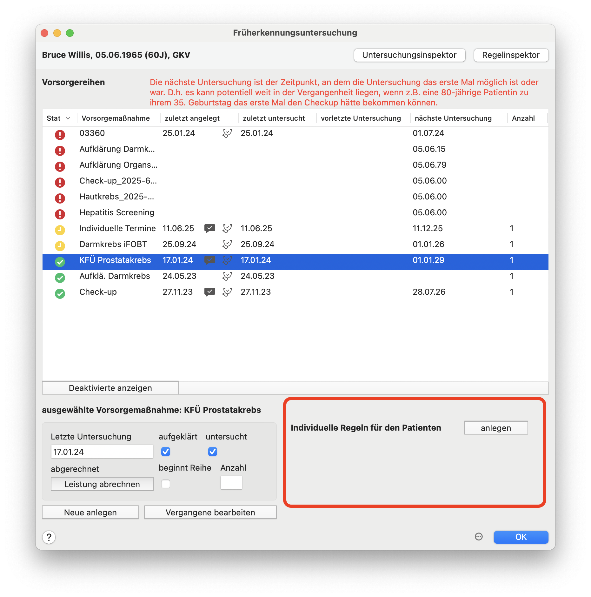This screenshot has width=591, height=597.
Task: Select the Hepatitis Screening row
Action: [295, 212]
